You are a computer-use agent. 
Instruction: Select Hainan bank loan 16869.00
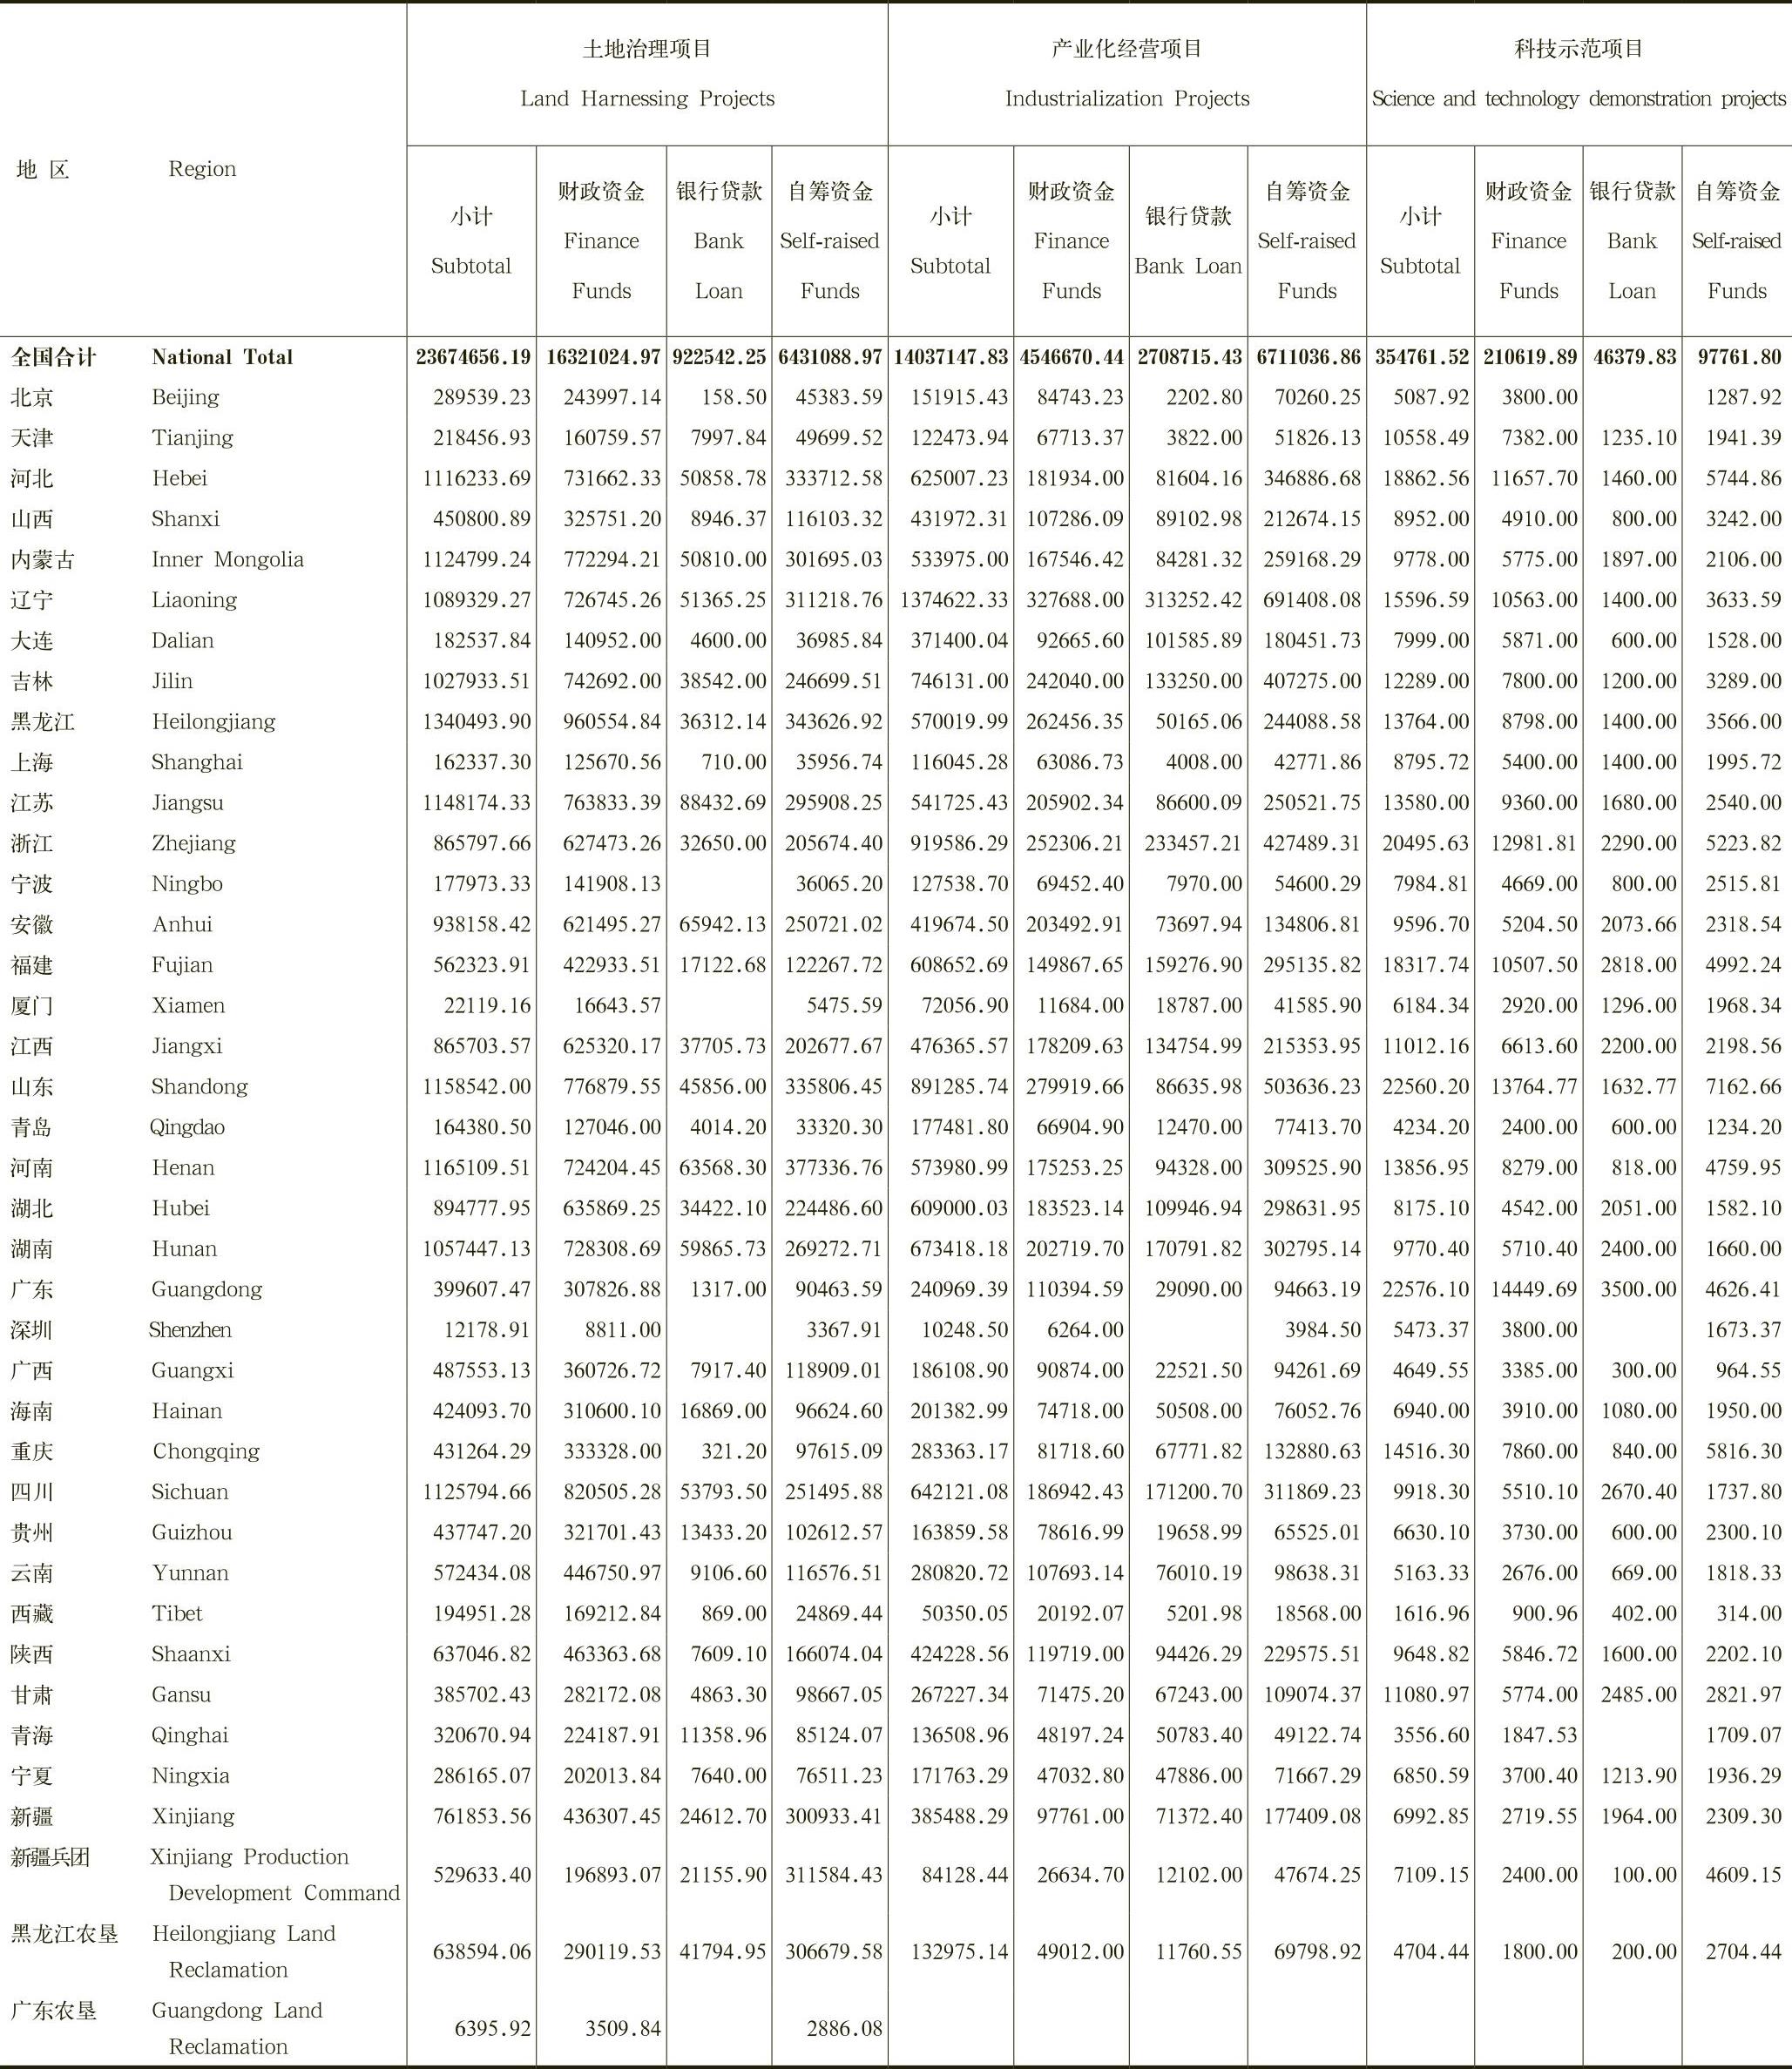(723, 1412)
